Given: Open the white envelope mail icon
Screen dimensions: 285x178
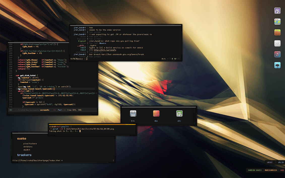Looking at the screenshot, I should coord(277,43).
